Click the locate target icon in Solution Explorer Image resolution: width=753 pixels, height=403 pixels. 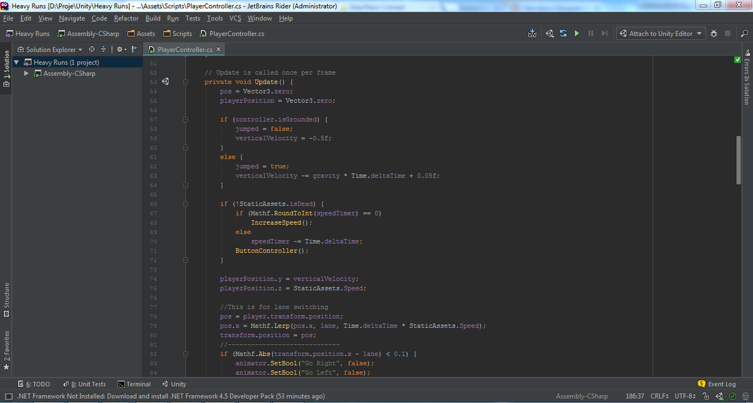coord(92,49)
